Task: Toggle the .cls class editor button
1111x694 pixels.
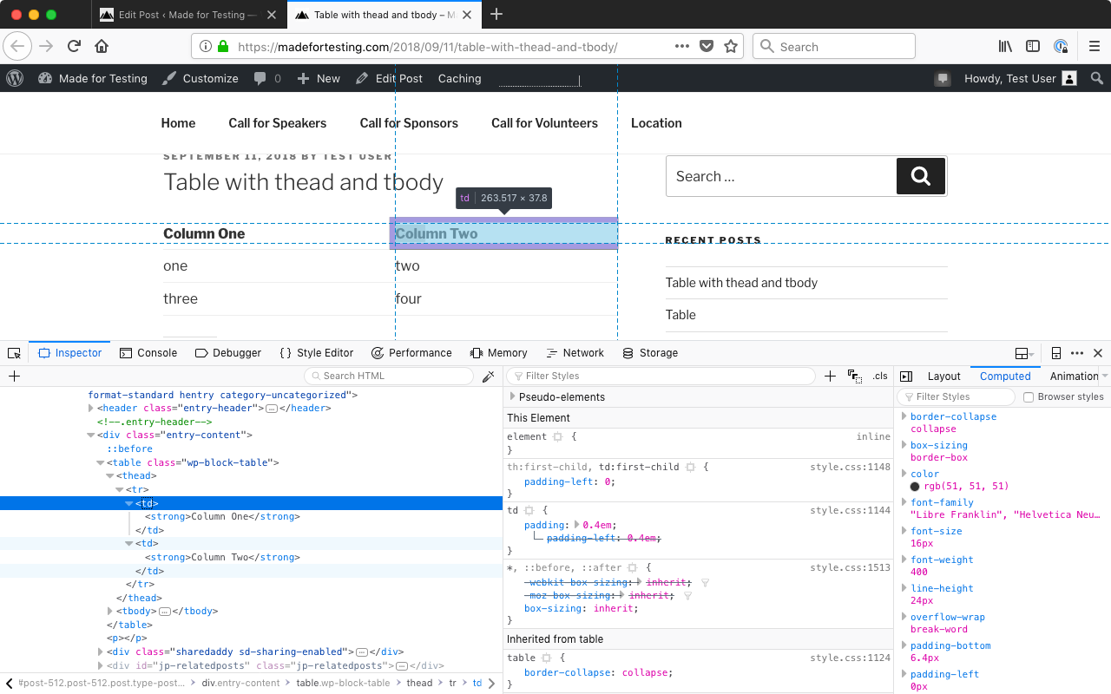Action: (880, 376)
